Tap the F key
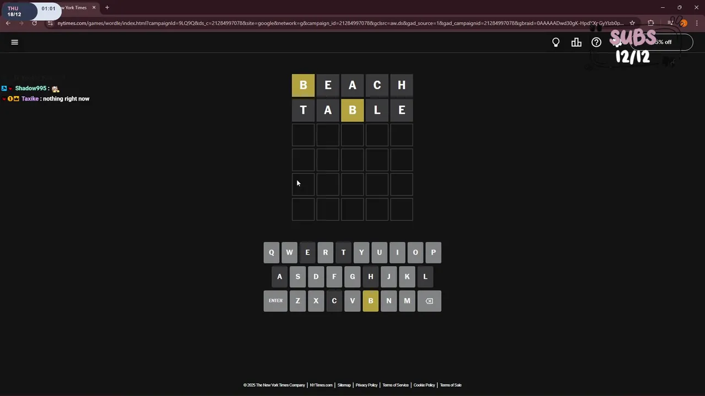705x396 pixels. coord(334,277)
